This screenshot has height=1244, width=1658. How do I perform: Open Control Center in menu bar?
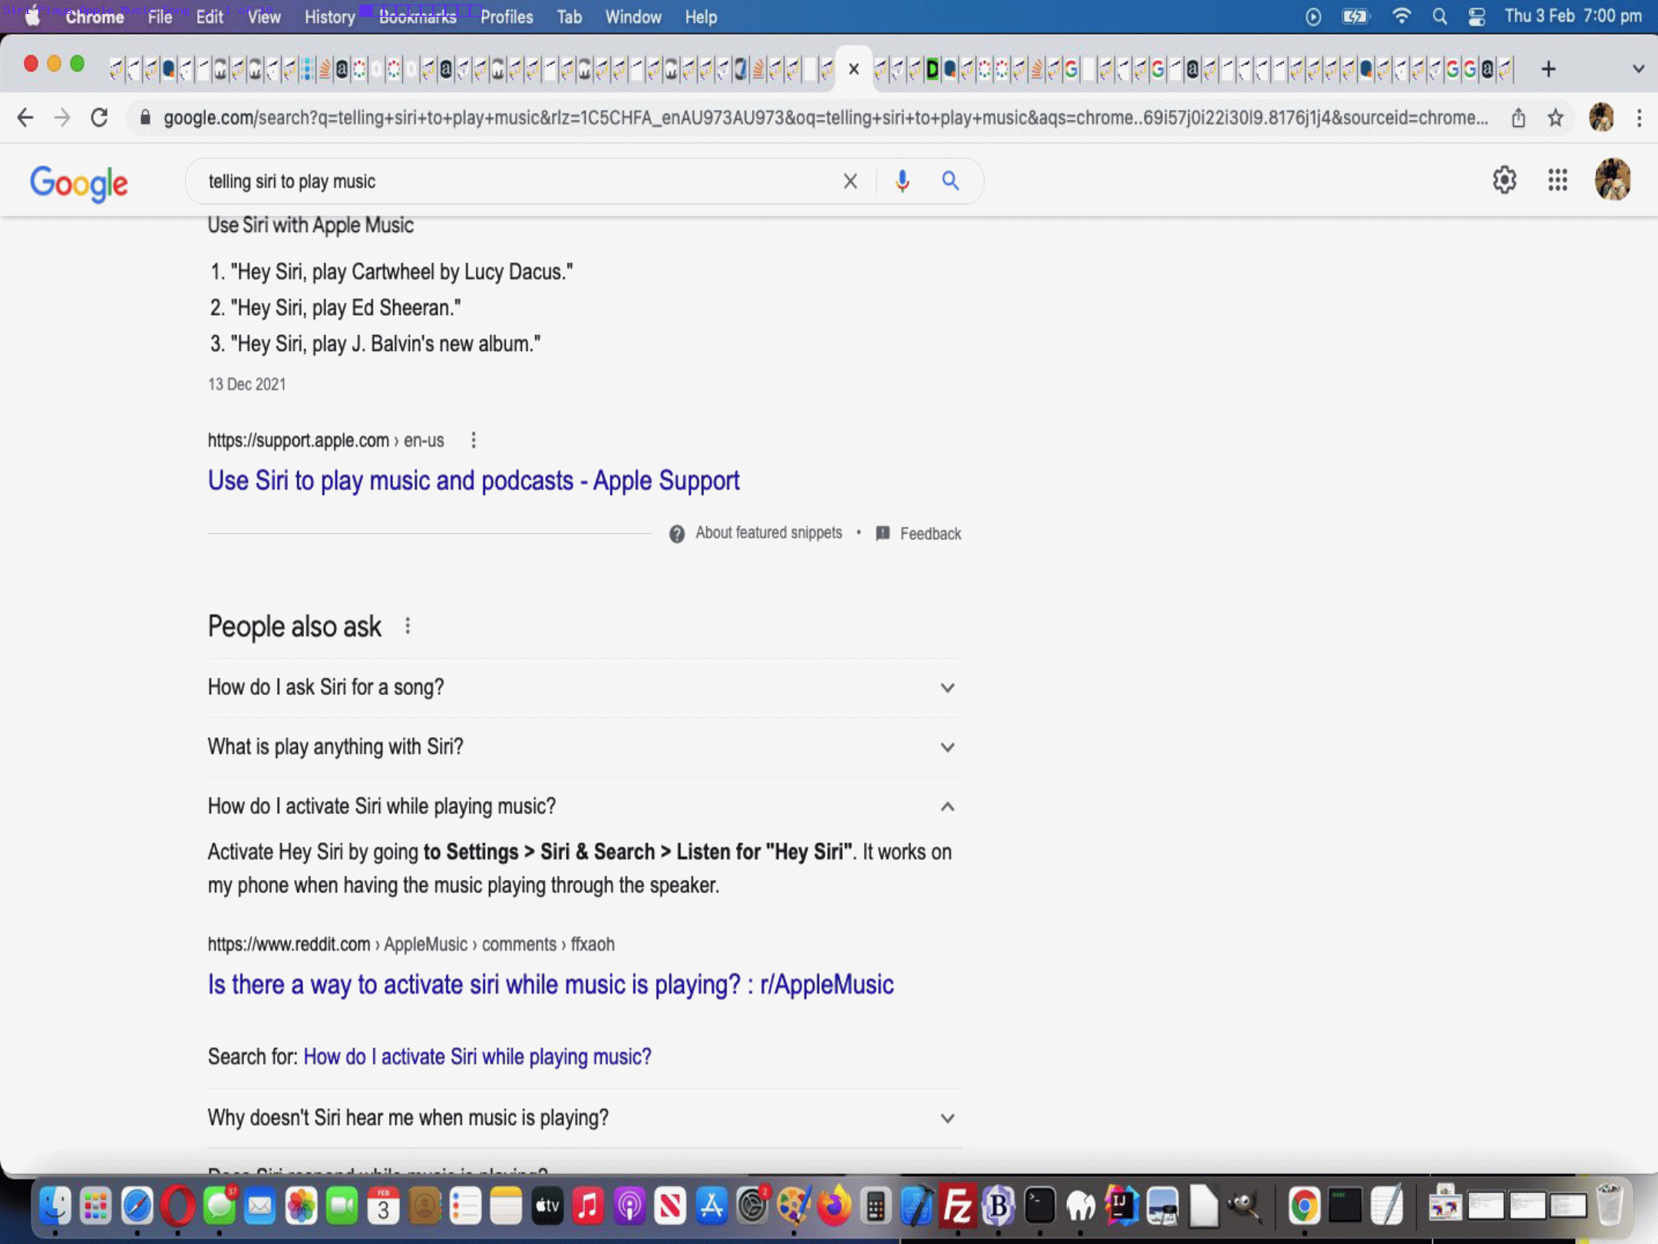[1476, 16]
